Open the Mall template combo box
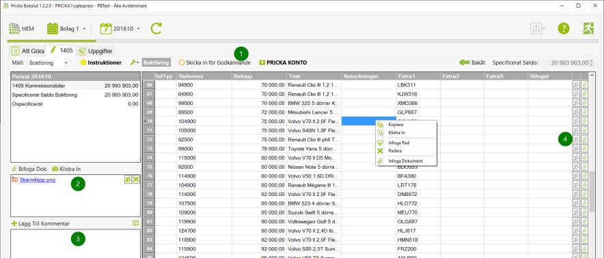Image resolution: width=604 pixels, height=258 pixels. pyautogui.click(x=49, y=63)
